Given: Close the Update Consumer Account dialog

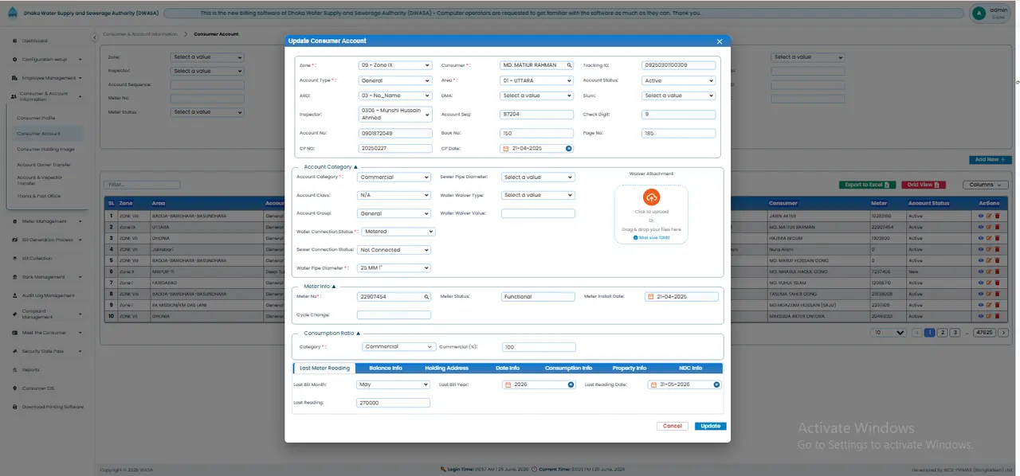Looking at the screenshot, I should (x=720, y=41).
